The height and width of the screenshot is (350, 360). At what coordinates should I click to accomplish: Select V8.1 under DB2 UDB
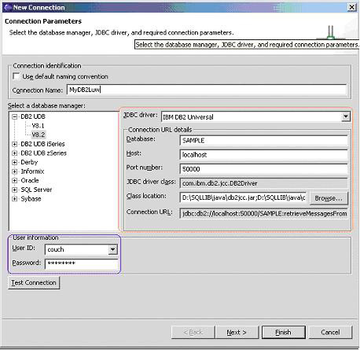[x=38, y=126]
